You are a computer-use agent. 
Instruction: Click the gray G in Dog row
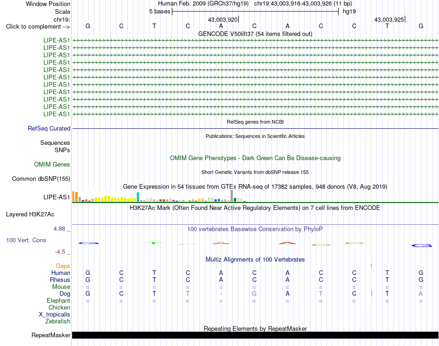point(254,294)
